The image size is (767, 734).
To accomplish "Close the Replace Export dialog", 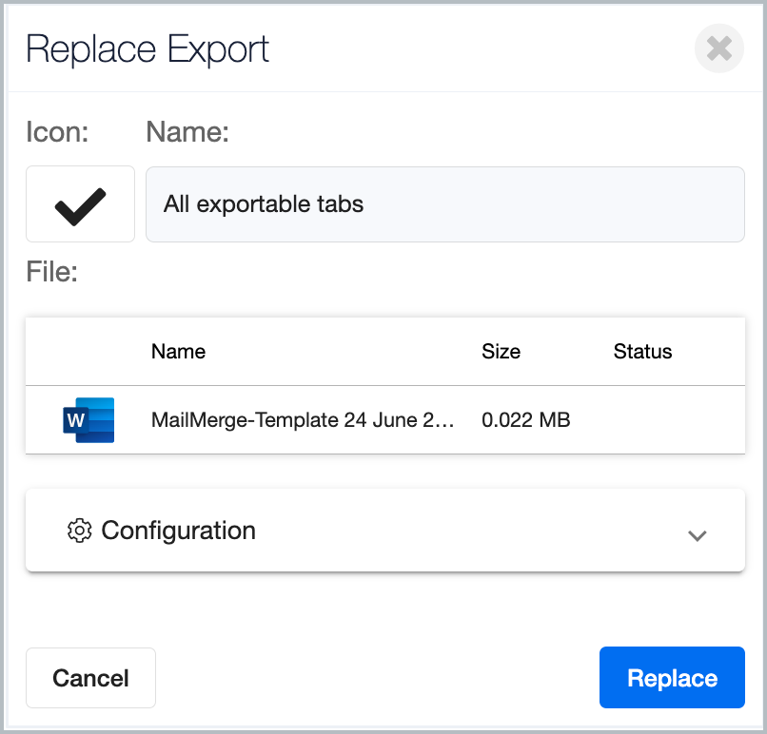I will 719,48.
